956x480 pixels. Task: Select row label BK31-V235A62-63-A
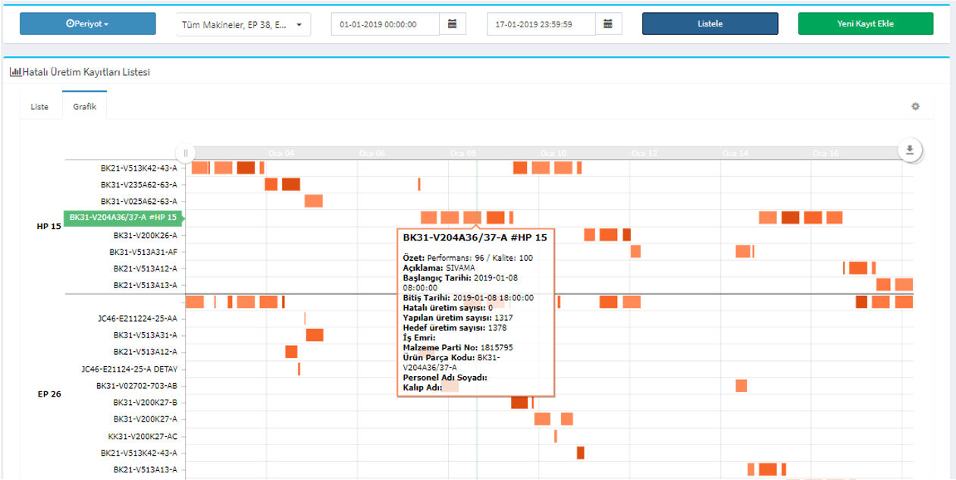click(139, 184)
